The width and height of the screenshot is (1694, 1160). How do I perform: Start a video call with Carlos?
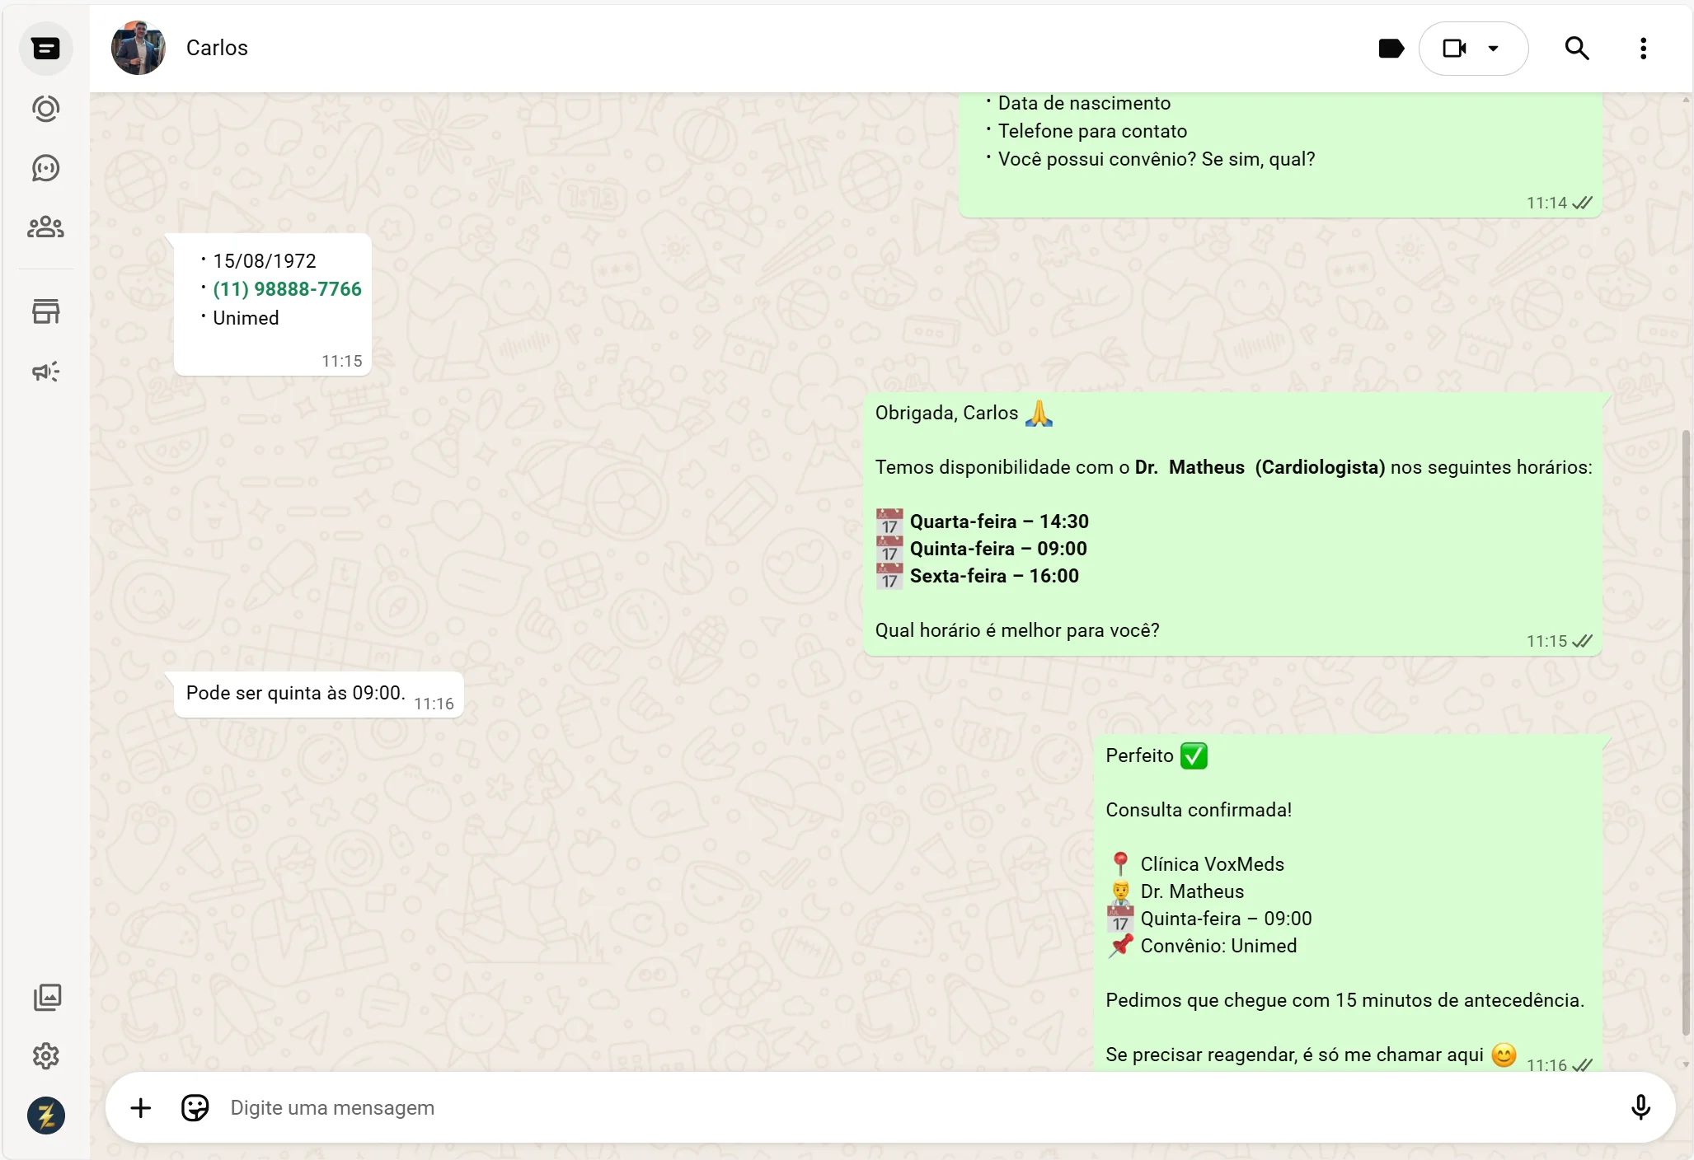(1456, 48)
